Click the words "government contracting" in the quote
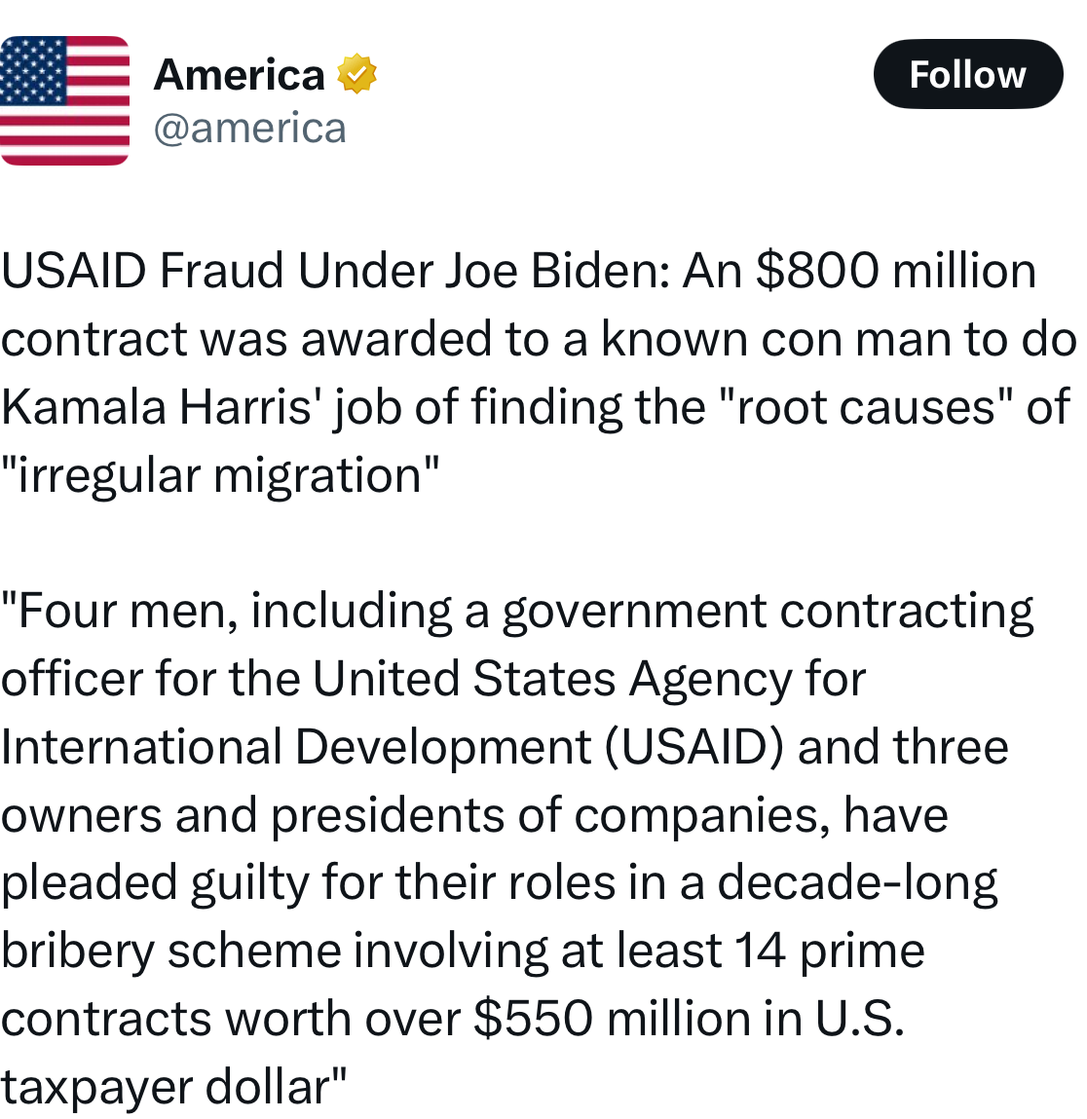The image size is (1087, 1119). 768,612
